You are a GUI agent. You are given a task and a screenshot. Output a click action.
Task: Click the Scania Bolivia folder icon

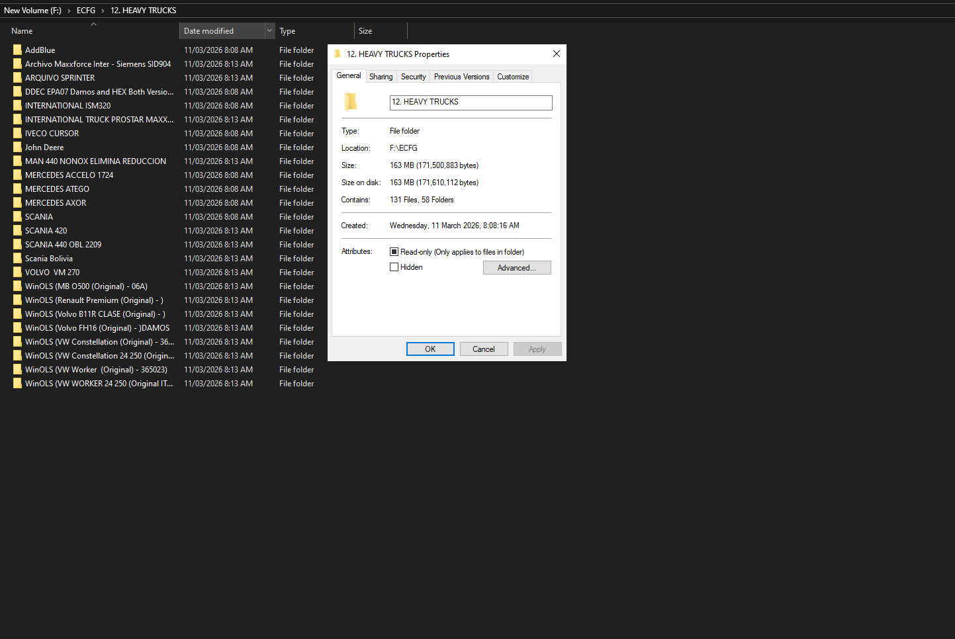17,258
